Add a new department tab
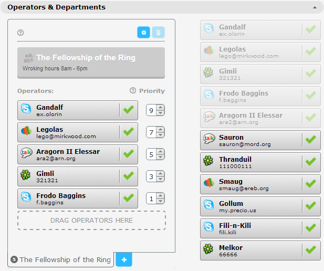The height and width of the screenshot is (271, 324). tap(124, 259)
